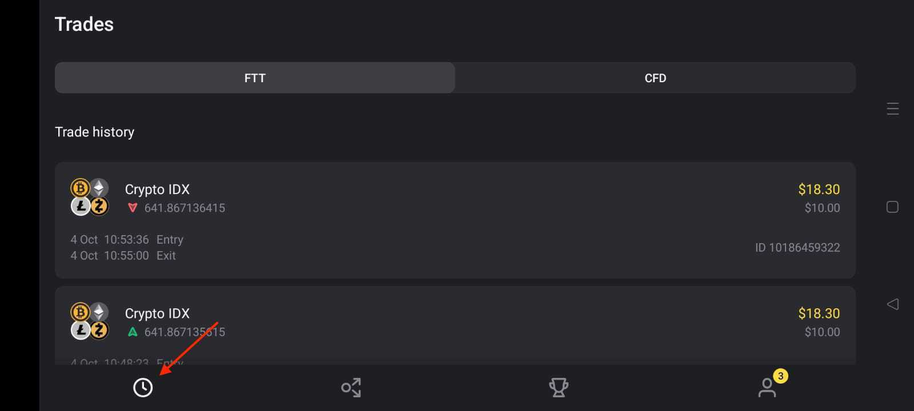
Task: Tap the Android recent apps menu icon
Action: point(892,108)
